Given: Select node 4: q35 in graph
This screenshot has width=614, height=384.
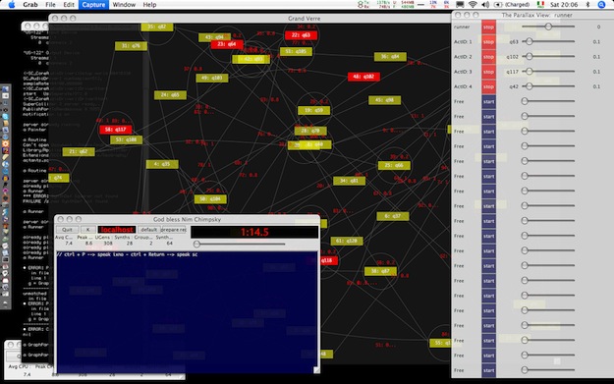Looking at the screenshot, I should click(x=162, y=164).
